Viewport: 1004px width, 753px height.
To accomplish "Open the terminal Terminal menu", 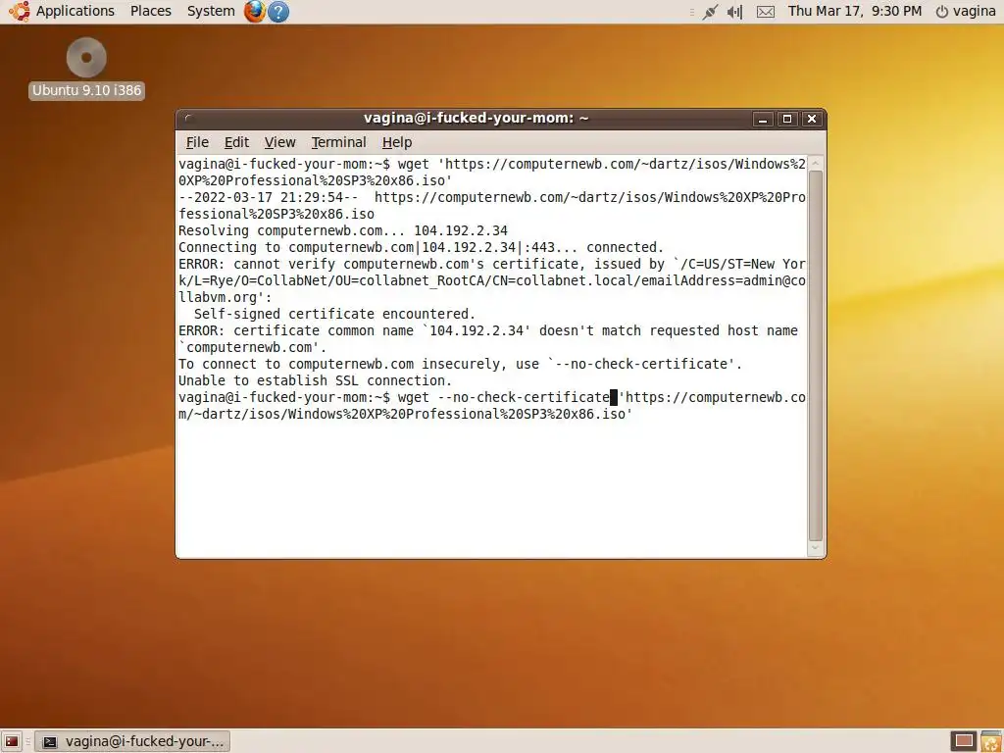I will 338,142.
